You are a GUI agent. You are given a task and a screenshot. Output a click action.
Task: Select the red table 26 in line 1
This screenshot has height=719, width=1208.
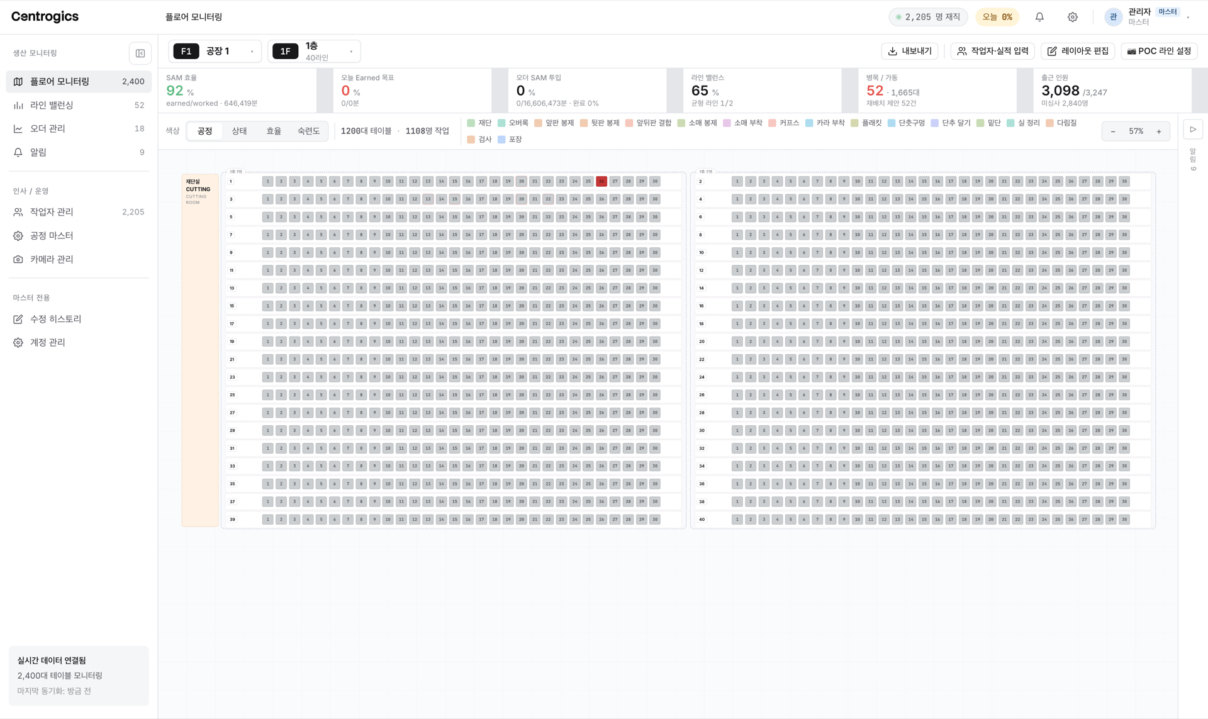[601, 181]
